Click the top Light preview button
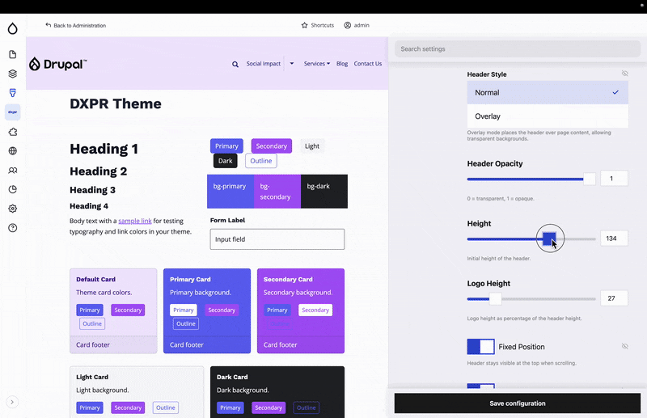The width and height of the screenshot is (647, 418). point(312,146)
